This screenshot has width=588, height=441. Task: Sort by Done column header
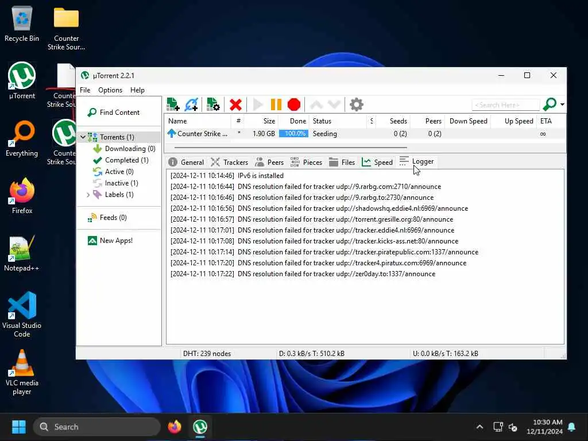coord(294,121)
